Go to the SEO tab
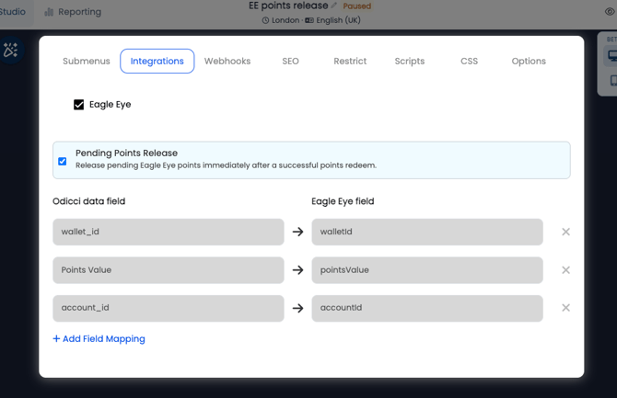This screenshot has height=398, width=617. pyautogui.click(x=290, y=62)
